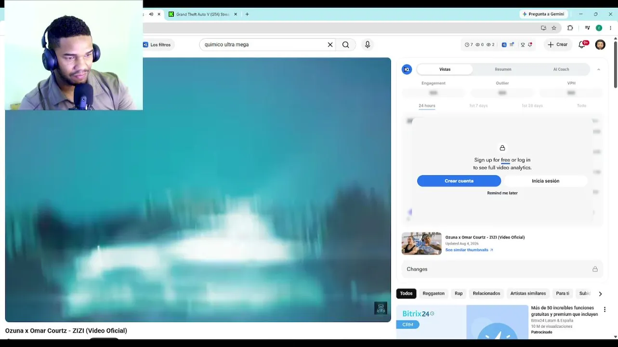The image size is (618, 347).
Task: Open the AI Coach tab
Action: pos(561,69)
